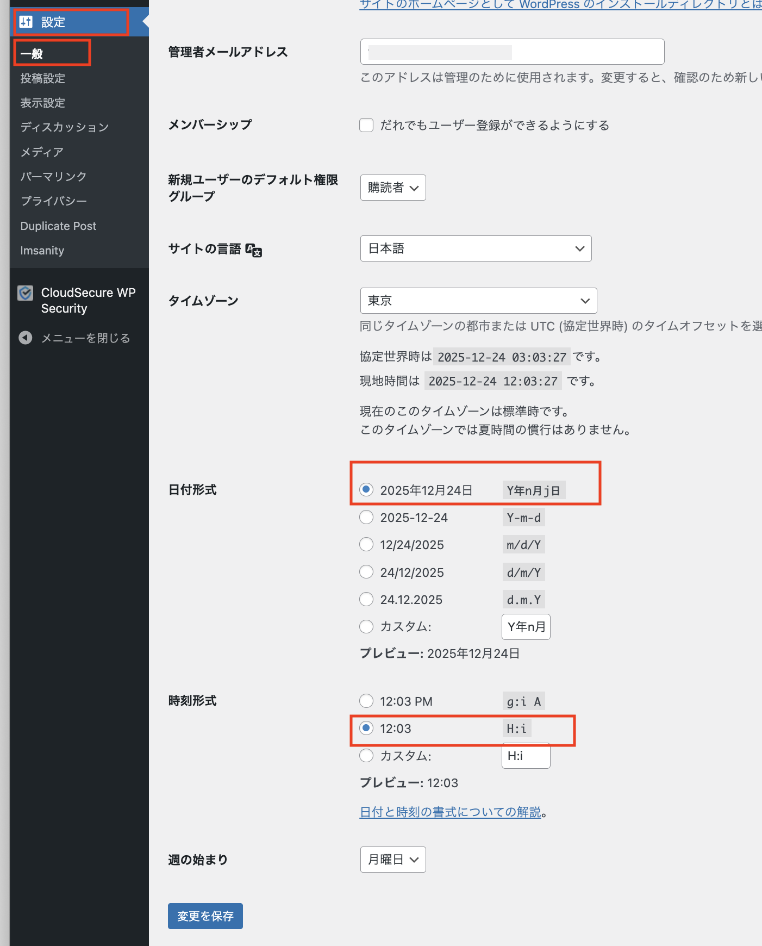Click the 変更を保存 button
Viewport: 762px width, 946px height.
coord(205,917)
